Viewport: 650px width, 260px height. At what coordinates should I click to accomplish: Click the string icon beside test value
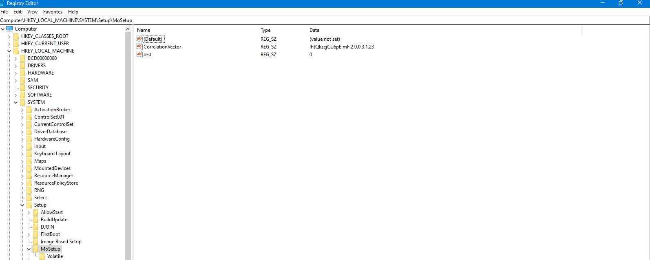tap(139, 55)
